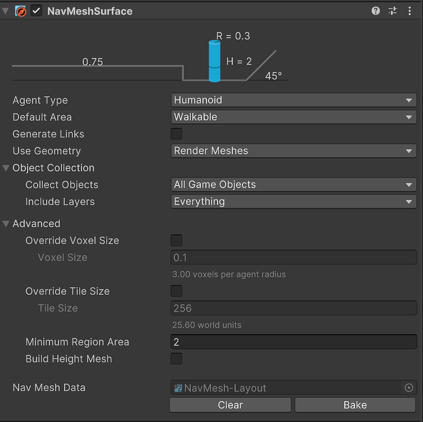Viewport: 423px width, 422px height.
Task: Open the Default Area dropdown
Action: pyautogui.click(x=293, y=117)
